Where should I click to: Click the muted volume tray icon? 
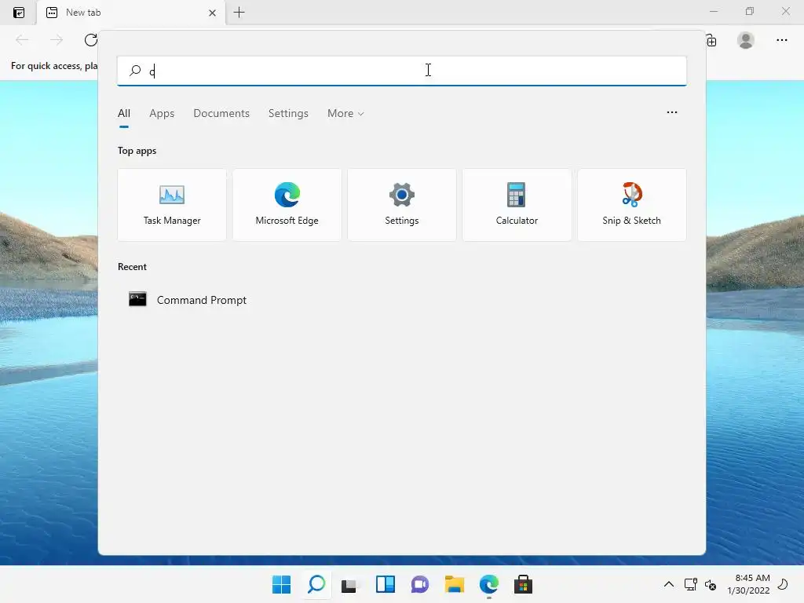point(711,584)
